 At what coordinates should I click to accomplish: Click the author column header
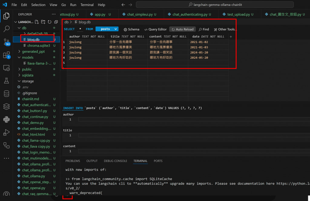point(87,37)
